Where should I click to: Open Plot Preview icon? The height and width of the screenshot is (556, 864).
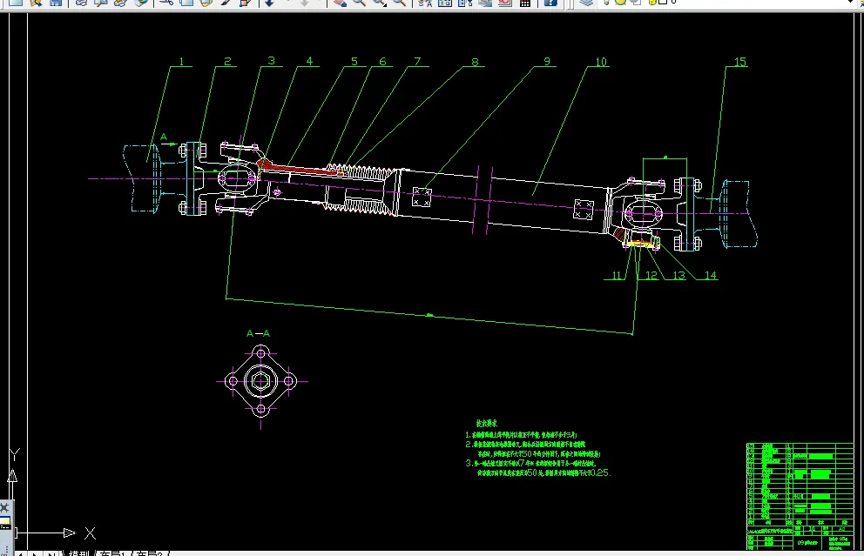point(101,3)
